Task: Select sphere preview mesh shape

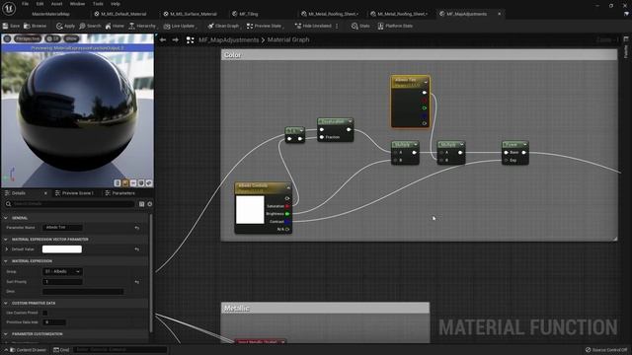Action: click(x=125, y=183)
